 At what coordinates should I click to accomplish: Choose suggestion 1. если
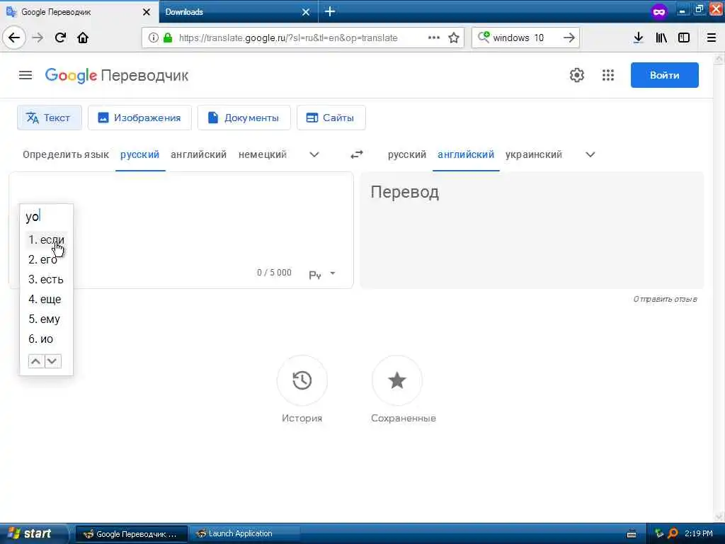(x=46, y=239)
